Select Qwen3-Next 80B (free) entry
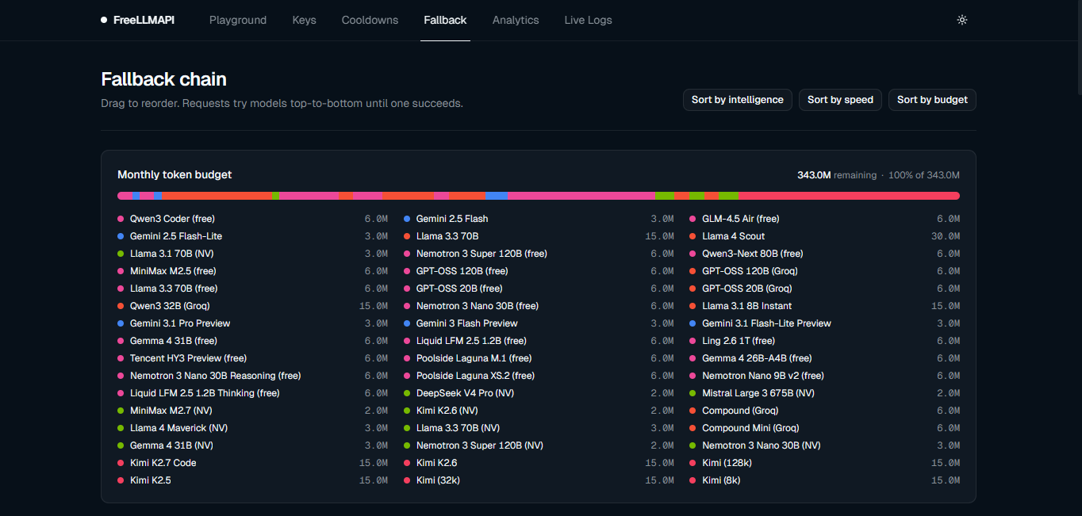This screenshot has height=516, width=1082. [x=753, y=254]
